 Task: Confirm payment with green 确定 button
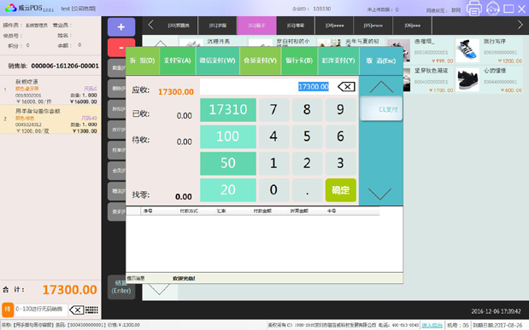coord(341,190)
